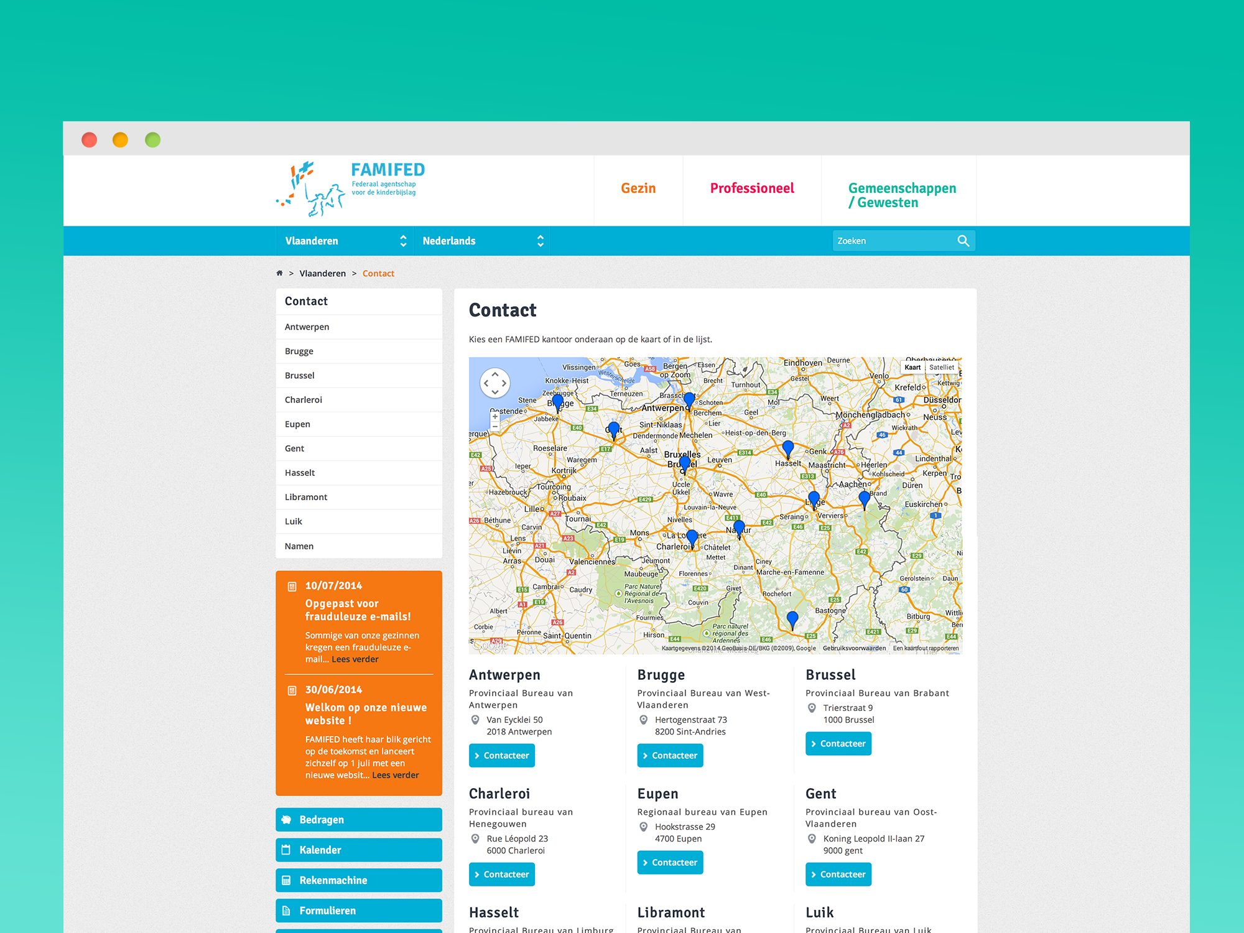Select the Brussel map pin
This screenshot has height=933, width=1244.
click(685, 465)
